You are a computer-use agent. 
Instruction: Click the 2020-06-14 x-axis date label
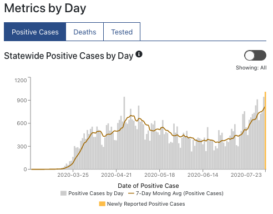coord(203,175)
